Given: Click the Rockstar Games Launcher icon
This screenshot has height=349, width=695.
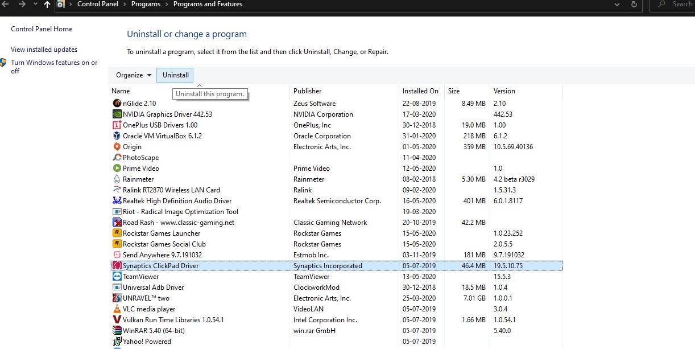Looking at the screenshot, I should point(117,233).
